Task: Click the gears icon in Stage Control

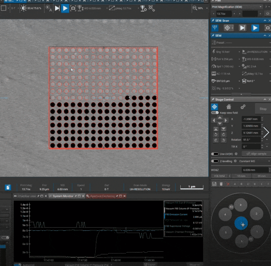Action: pyautogui.click(x=243, y=107)
